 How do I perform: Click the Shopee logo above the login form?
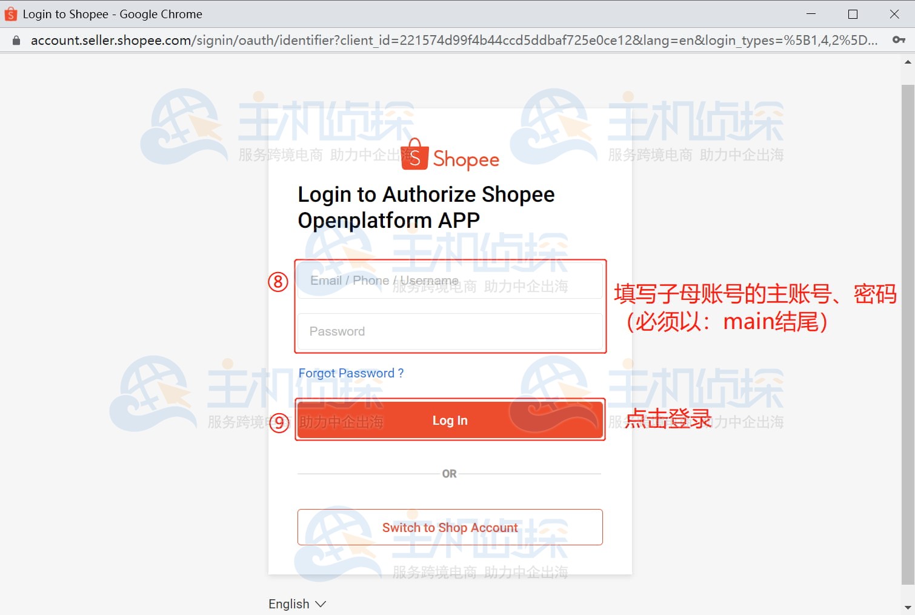pyautogui.click(x=450, y=156)
